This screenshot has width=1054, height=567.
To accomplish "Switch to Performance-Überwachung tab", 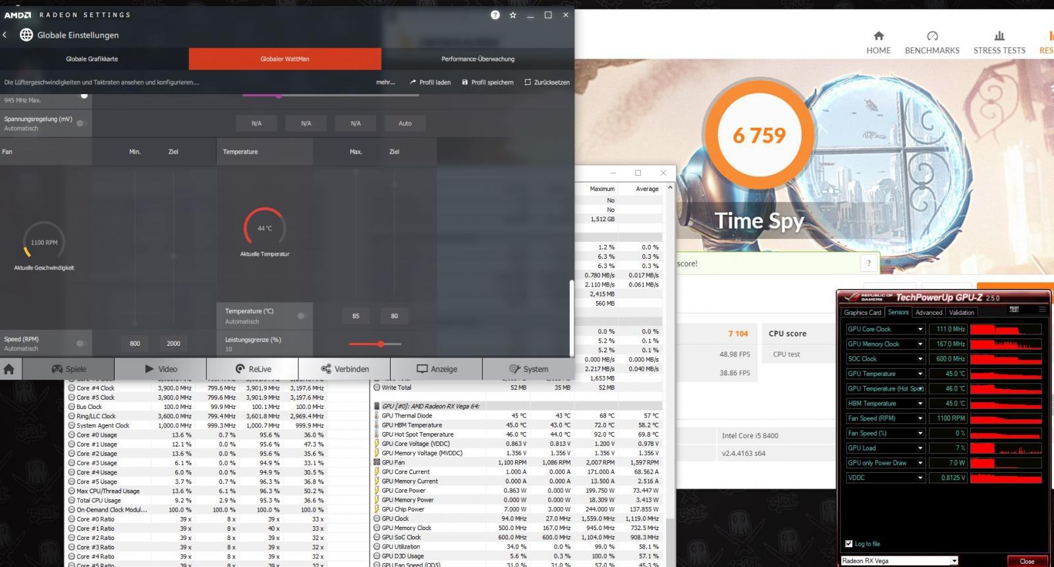I will (478, 59).
